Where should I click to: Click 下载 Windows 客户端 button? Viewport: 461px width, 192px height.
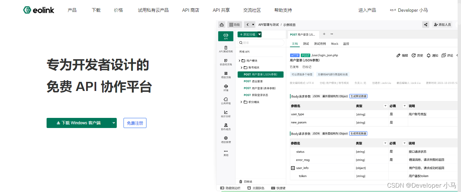pyautogui.click(x=79, y=123)
